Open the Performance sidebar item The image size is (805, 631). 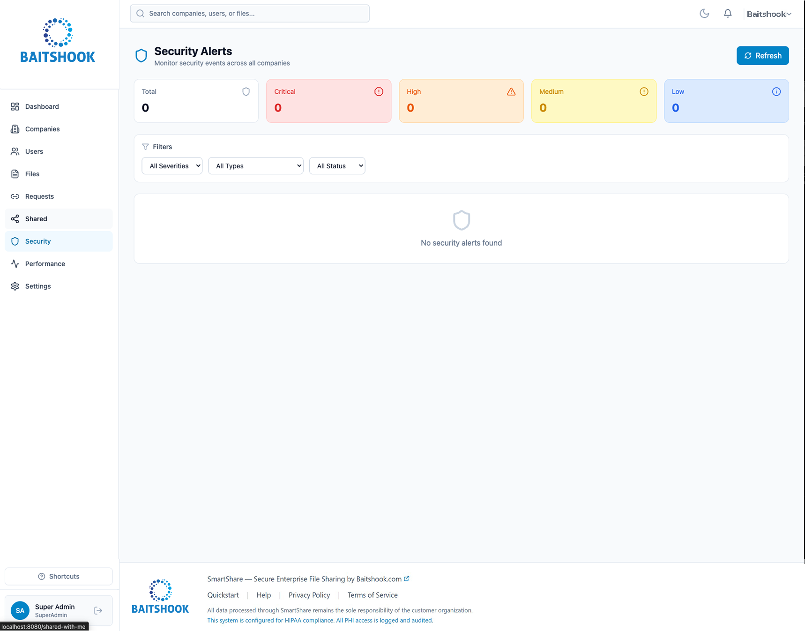pos(45,264)
